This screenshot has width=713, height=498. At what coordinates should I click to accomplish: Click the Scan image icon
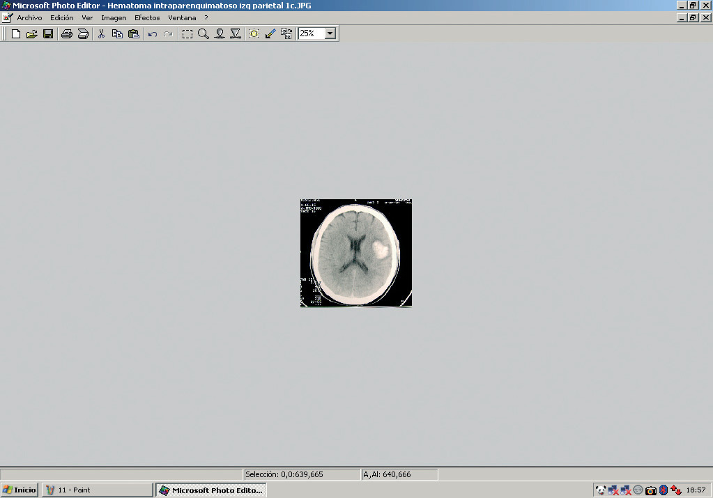83,33
